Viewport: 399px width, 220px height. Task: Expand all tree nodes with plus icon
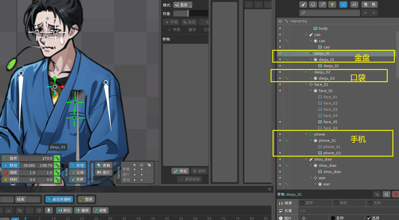374,5
